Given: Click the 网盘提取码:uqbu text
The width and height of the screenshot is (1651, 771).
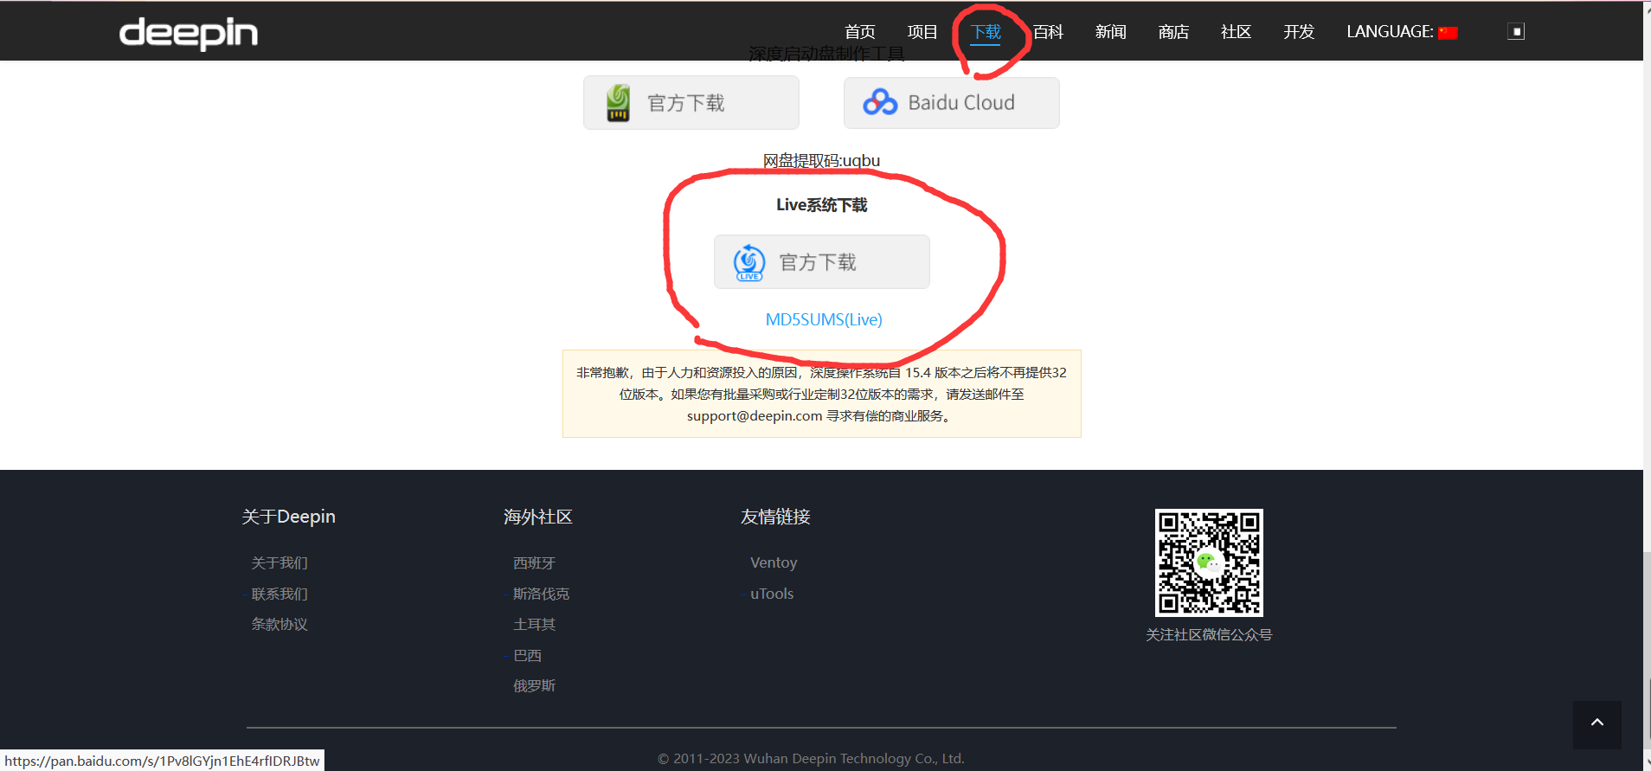Looking at the screenshot, I should click(x=821, y=160).
